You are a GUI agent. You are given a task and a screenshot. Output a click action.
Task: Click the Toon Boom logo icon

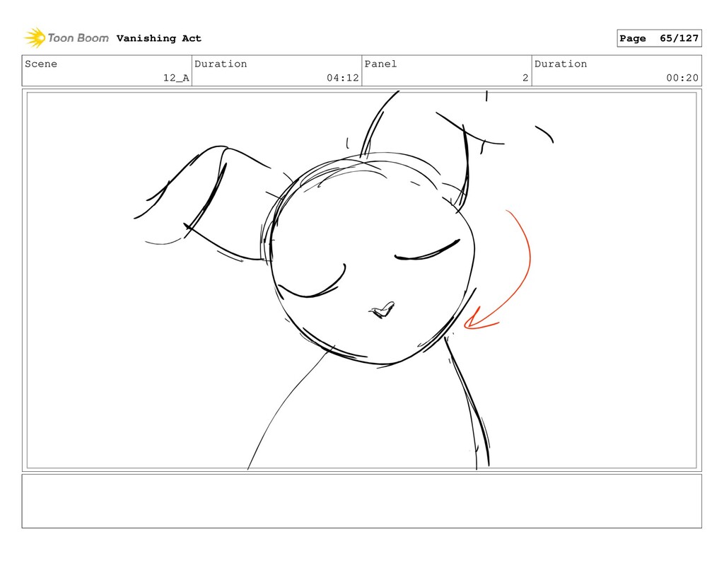[x=35, y=38]
